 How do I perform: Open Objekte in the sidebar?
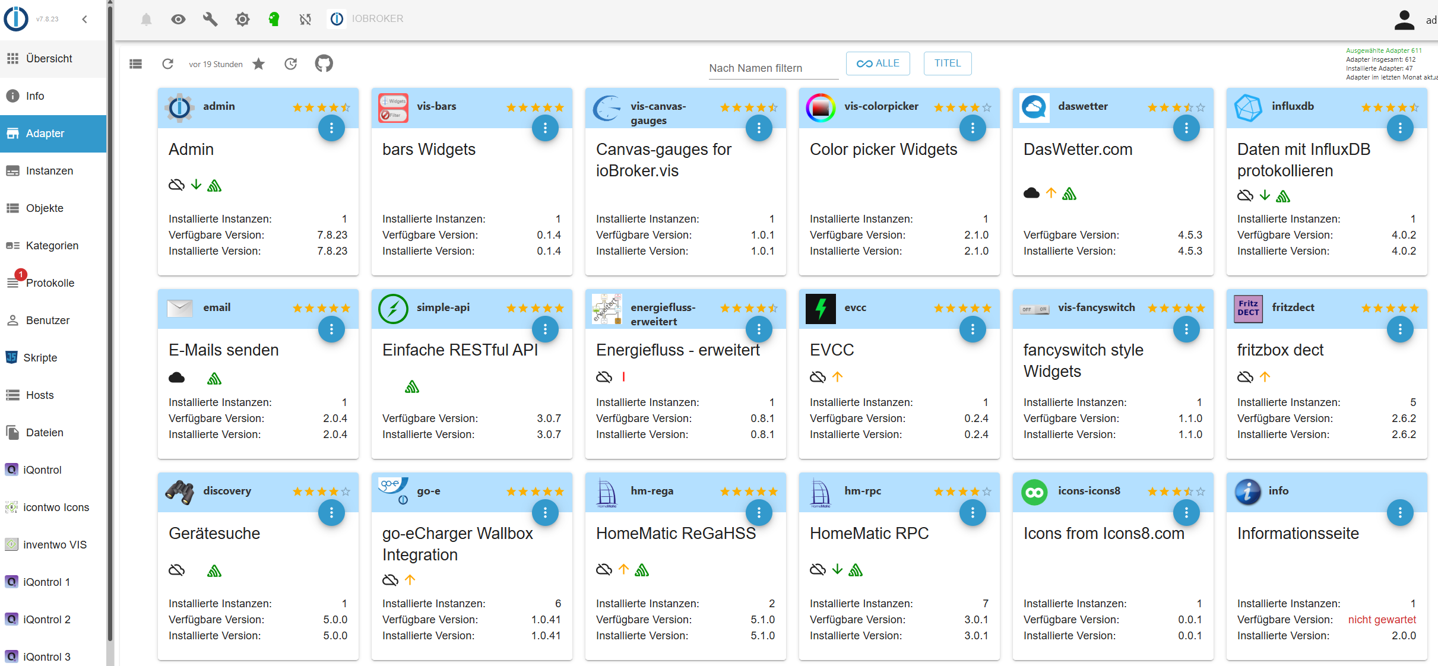click(x=53, y=208)
